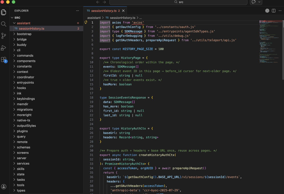Click the Explorer more actions ellipsis
The height and width of the screenshot is (194, 284).
[78, 11]
